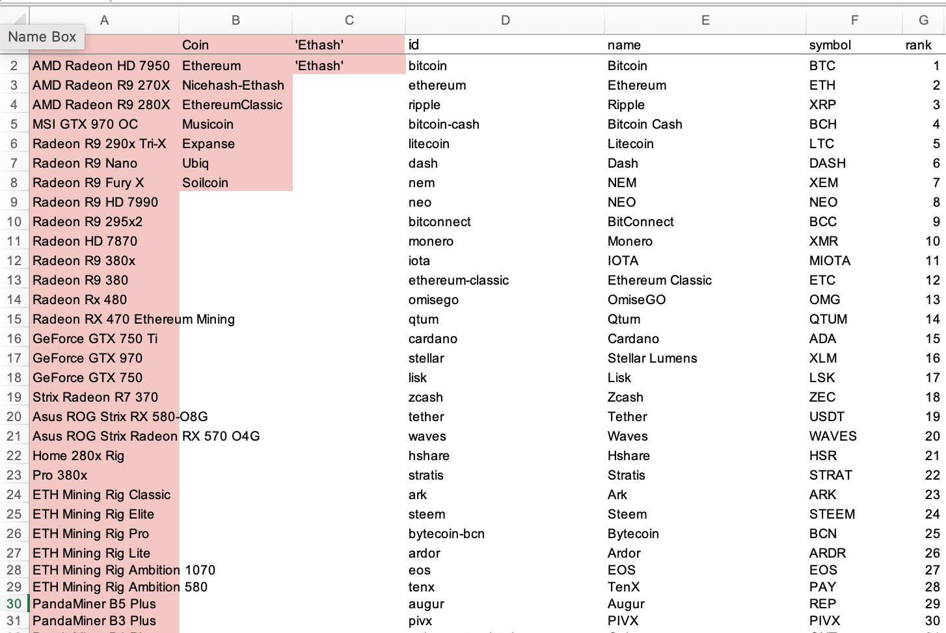Select cell 'Radeon RX 470 Ethereum Mining'
Image resolution: width=946 pixels, height=633 pixels.
pos(104,319)
